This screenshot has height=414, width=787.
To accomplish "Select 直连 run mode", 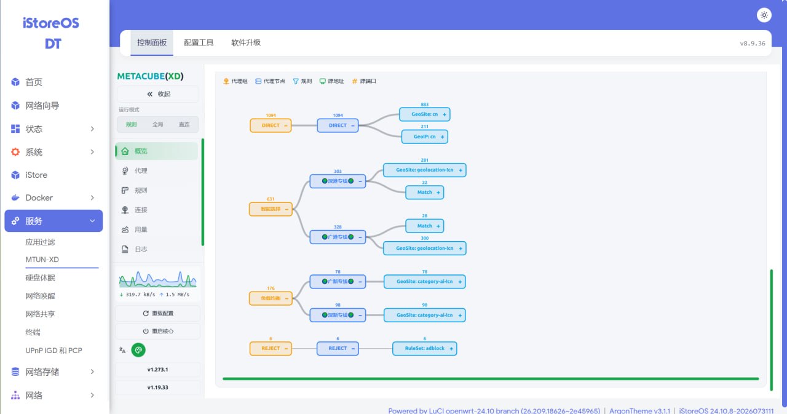I will 184,124.
